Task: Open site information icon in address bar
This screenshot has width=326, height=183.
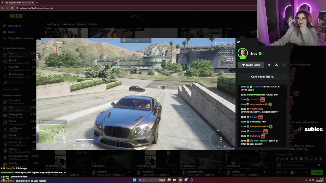Action: 17,8
